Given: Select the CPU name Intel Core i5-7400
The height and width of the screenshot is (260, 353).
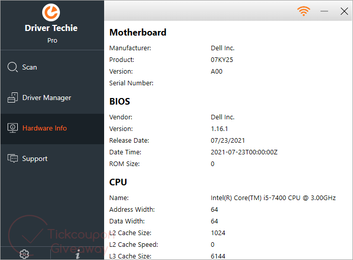Looking at the screenshot, I should pyautogui.click(x=273, y=198).
